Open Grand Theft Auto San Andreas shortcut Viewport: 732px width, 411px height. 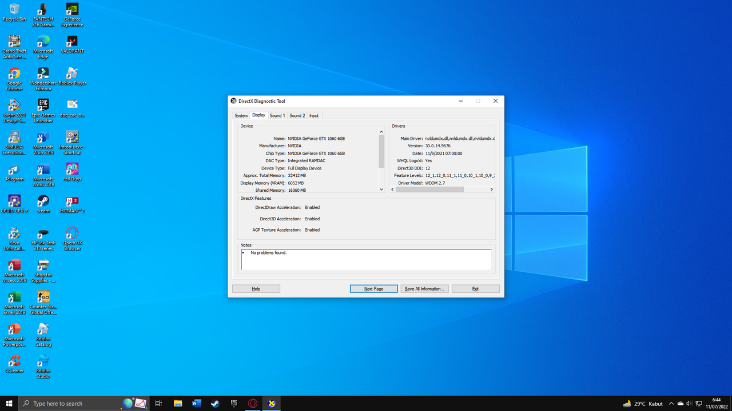(x=14, y=47)
